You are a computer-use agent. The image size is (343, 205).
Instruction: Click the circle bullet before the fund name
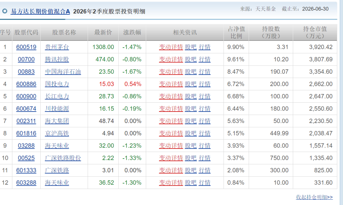(x=4, y=11)
